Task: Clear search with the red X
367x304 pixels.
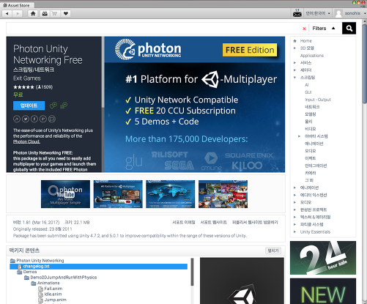Action: 304,29
